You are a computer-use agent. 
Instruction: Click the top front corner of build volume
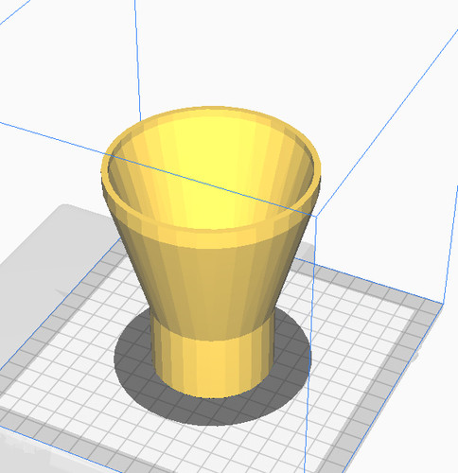(x=316, y=217)
